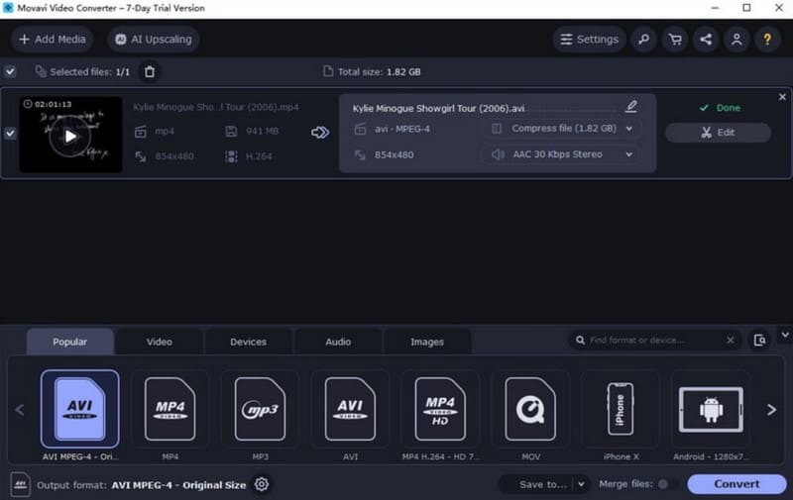Uncheck the Kylie Minogue file checkbox
The width and height of the screenshot is (793, 500).
pos(10,134)
